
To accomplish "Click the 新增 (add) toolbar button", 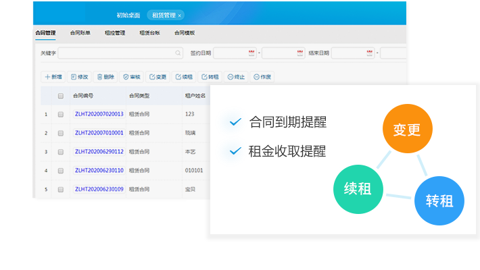I will point(53,77).
